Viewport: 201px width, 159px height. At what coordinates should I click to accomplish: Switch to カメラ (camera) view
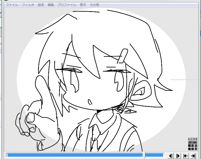193,139
